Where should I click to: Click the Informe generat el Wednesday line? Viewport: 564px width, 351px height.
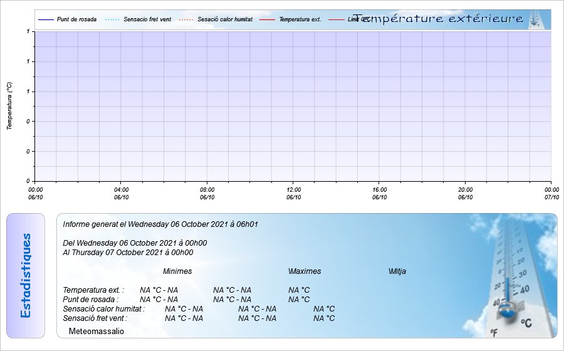click(160, 224)
